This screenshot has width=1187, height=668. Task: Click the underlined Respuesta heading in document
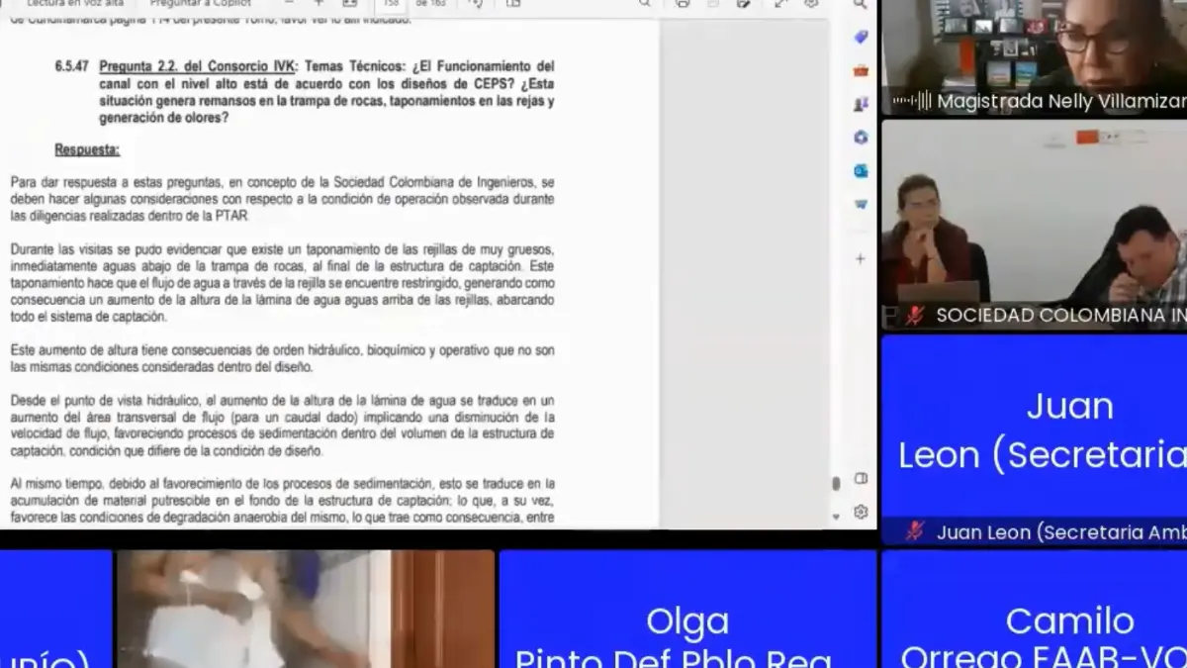tap(87, 150)
